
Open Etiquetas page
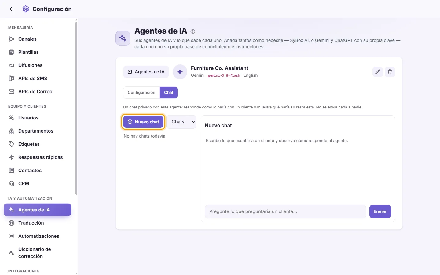click(x=37, y=144)
